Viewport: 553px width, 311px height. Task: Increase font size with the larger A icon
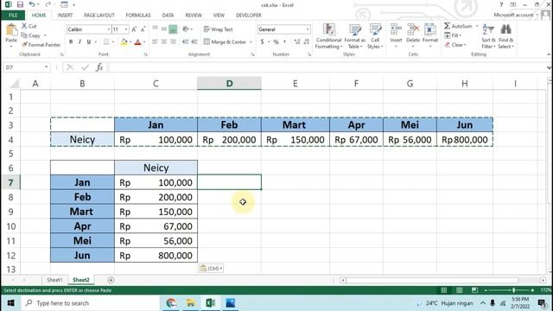[134, 29]
